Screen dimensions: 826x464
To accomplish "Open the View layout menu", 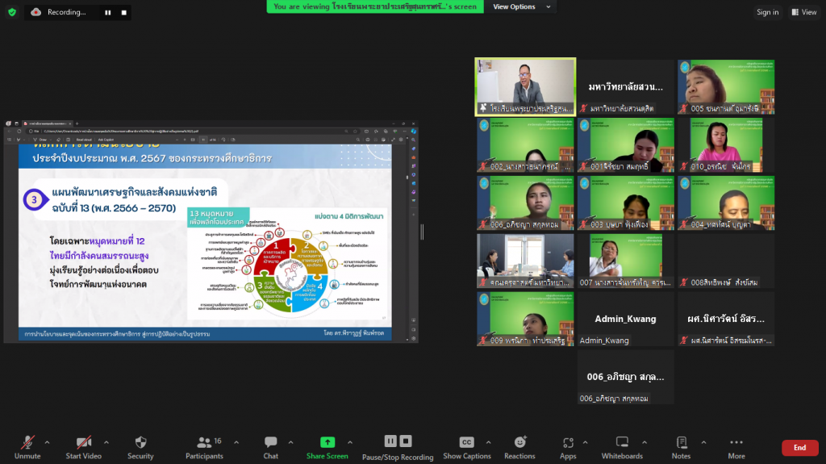I will [x=804, y=12].
